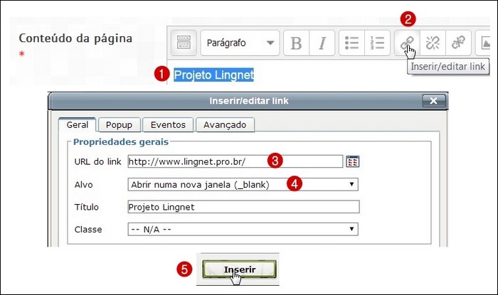498x295 pixels.
Task: Click the Inserir button
Action: click(x=239, y=269)
